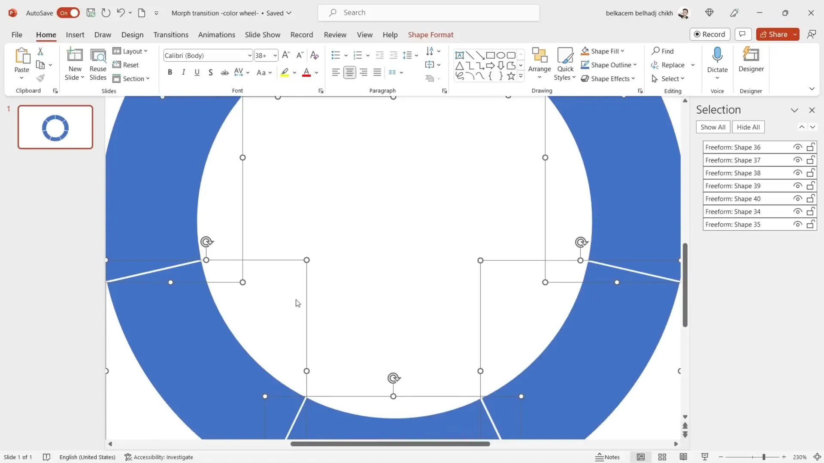The image size is (824, 463).
Task: Select slide 1 thumbnail
Action: [55, 127]
